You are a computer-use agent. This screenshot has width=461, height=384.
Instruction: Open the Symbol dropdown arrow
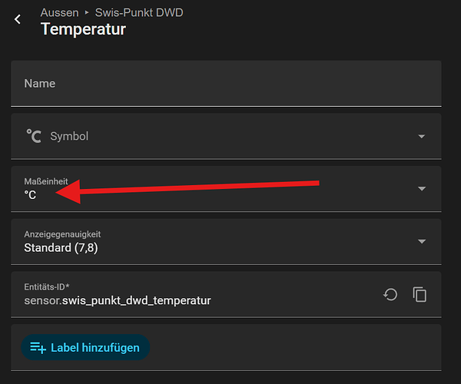coord(421,137)
